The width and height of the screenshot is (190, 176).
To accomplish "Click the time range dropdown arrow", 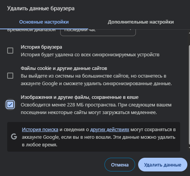I will (130, 30).
